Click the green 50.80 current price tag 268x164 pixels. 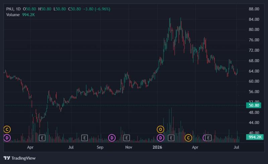coord(254,105)
